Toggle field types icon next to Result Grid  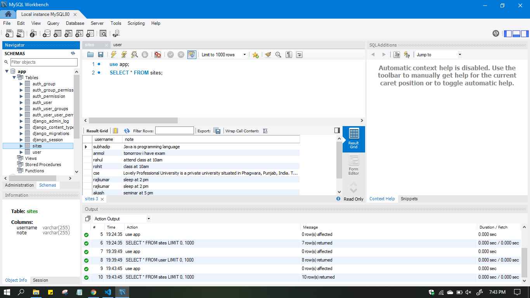pyautogui.click(x=115, y=131)
